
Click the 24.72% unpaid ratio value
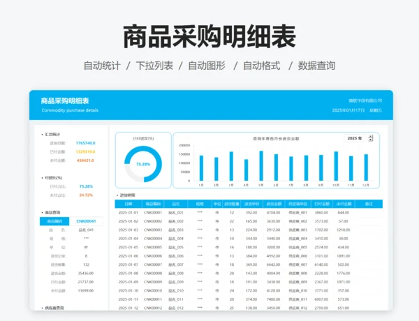[86, 195]
